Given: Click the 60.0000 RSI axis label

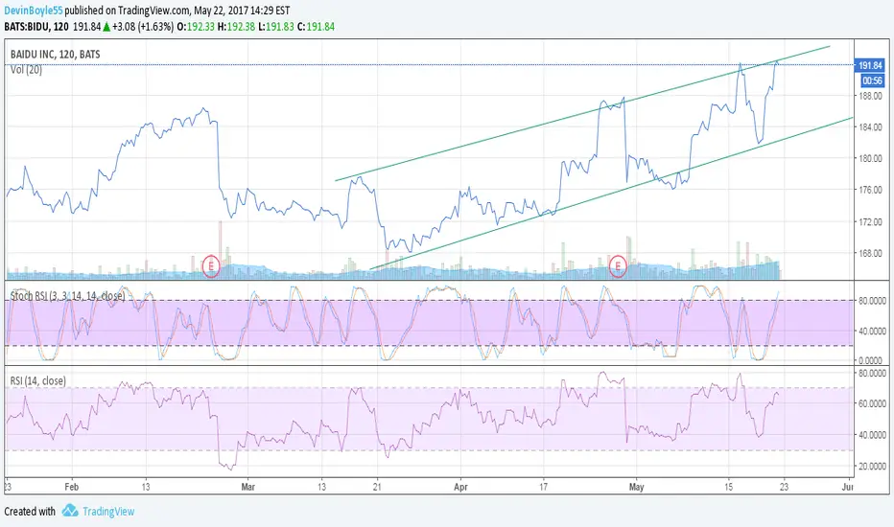Looking at the screenshot, I should coord(872,403).
